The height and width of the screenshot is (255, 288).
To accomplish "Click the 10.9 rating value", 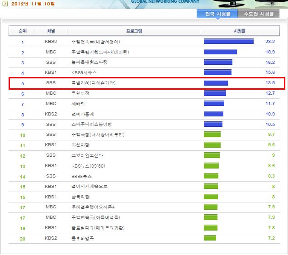I will click(x=270, y=114).
